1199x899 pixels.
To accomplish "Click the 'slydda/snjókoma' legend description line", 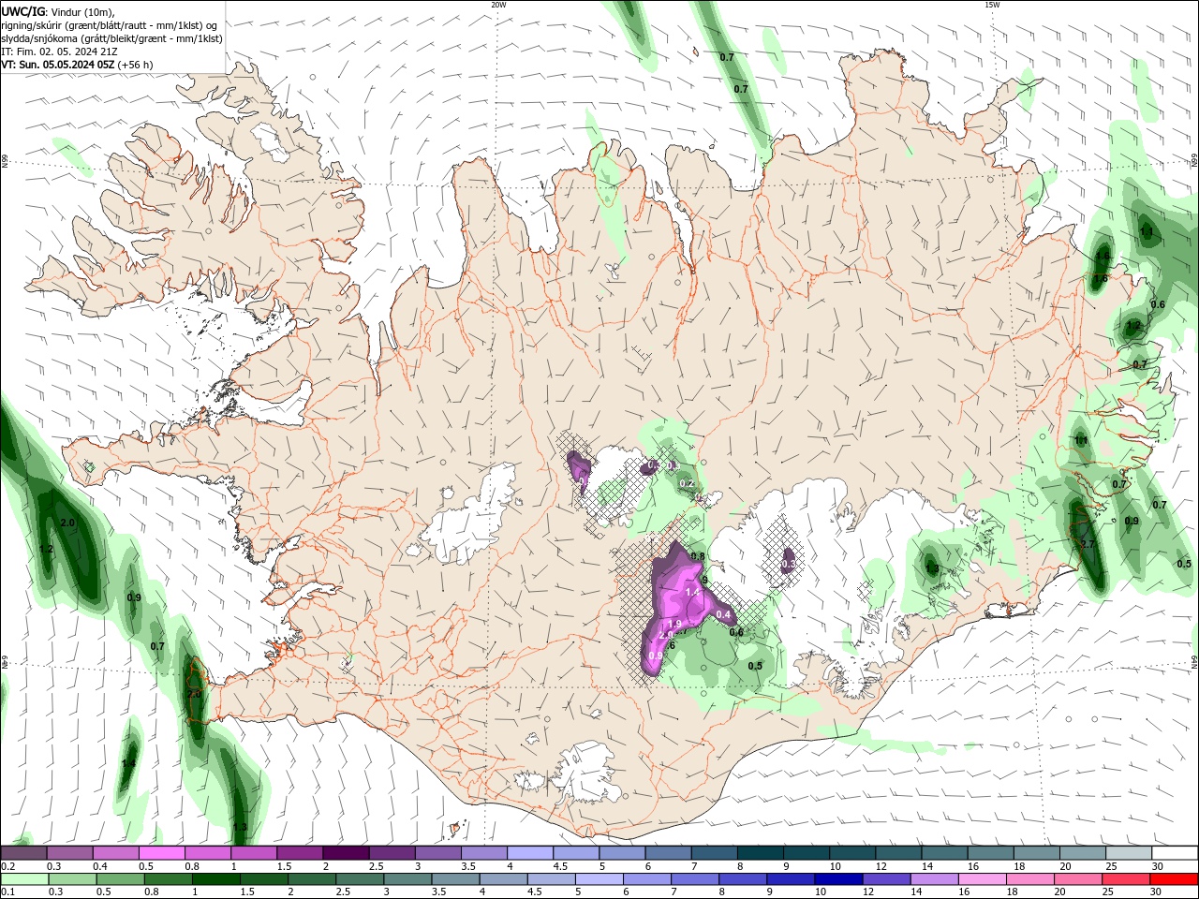I will click(x=112, y=38).
